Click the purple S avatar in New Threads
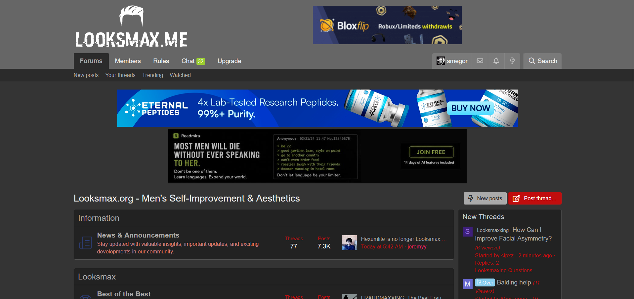 point(467,231)
